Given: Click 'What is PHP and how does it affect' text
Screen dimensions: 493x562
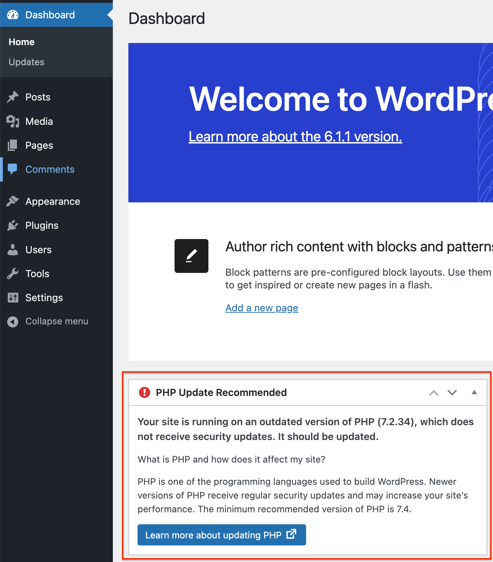Looking at the screenshot, I should point(231,459).
